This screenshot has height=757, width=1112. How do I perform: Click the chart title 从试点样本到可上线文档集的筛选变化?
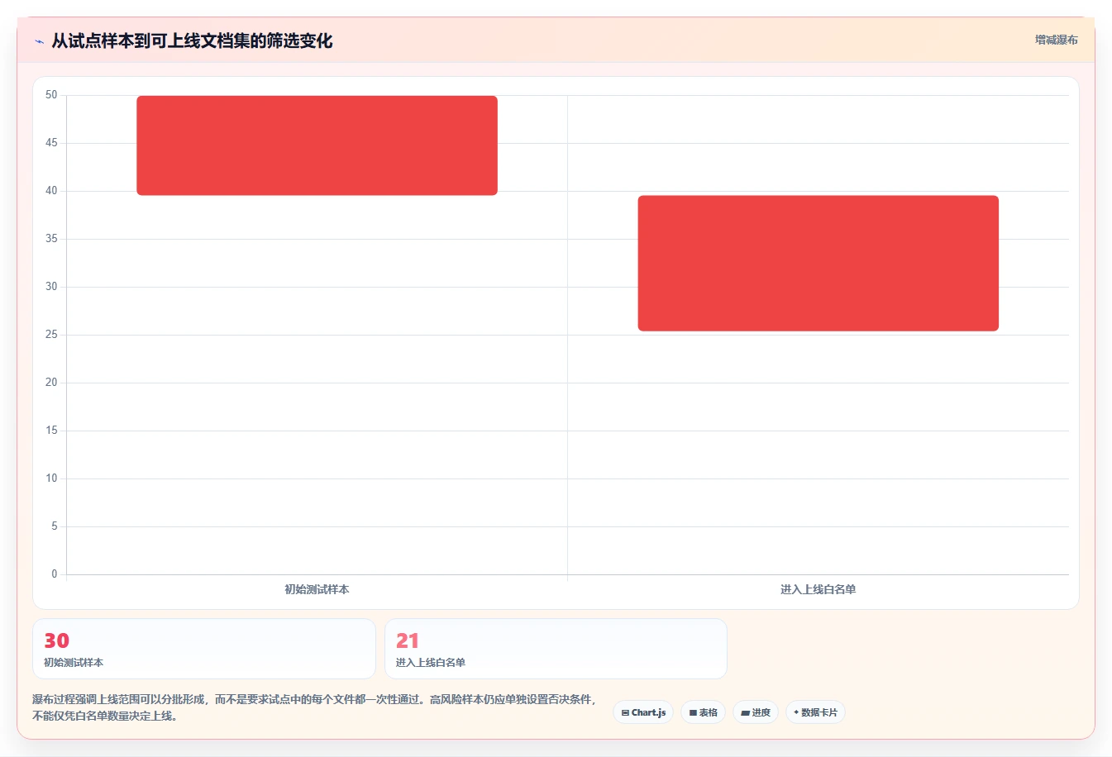pyautogui.click(x=192, y=40)
